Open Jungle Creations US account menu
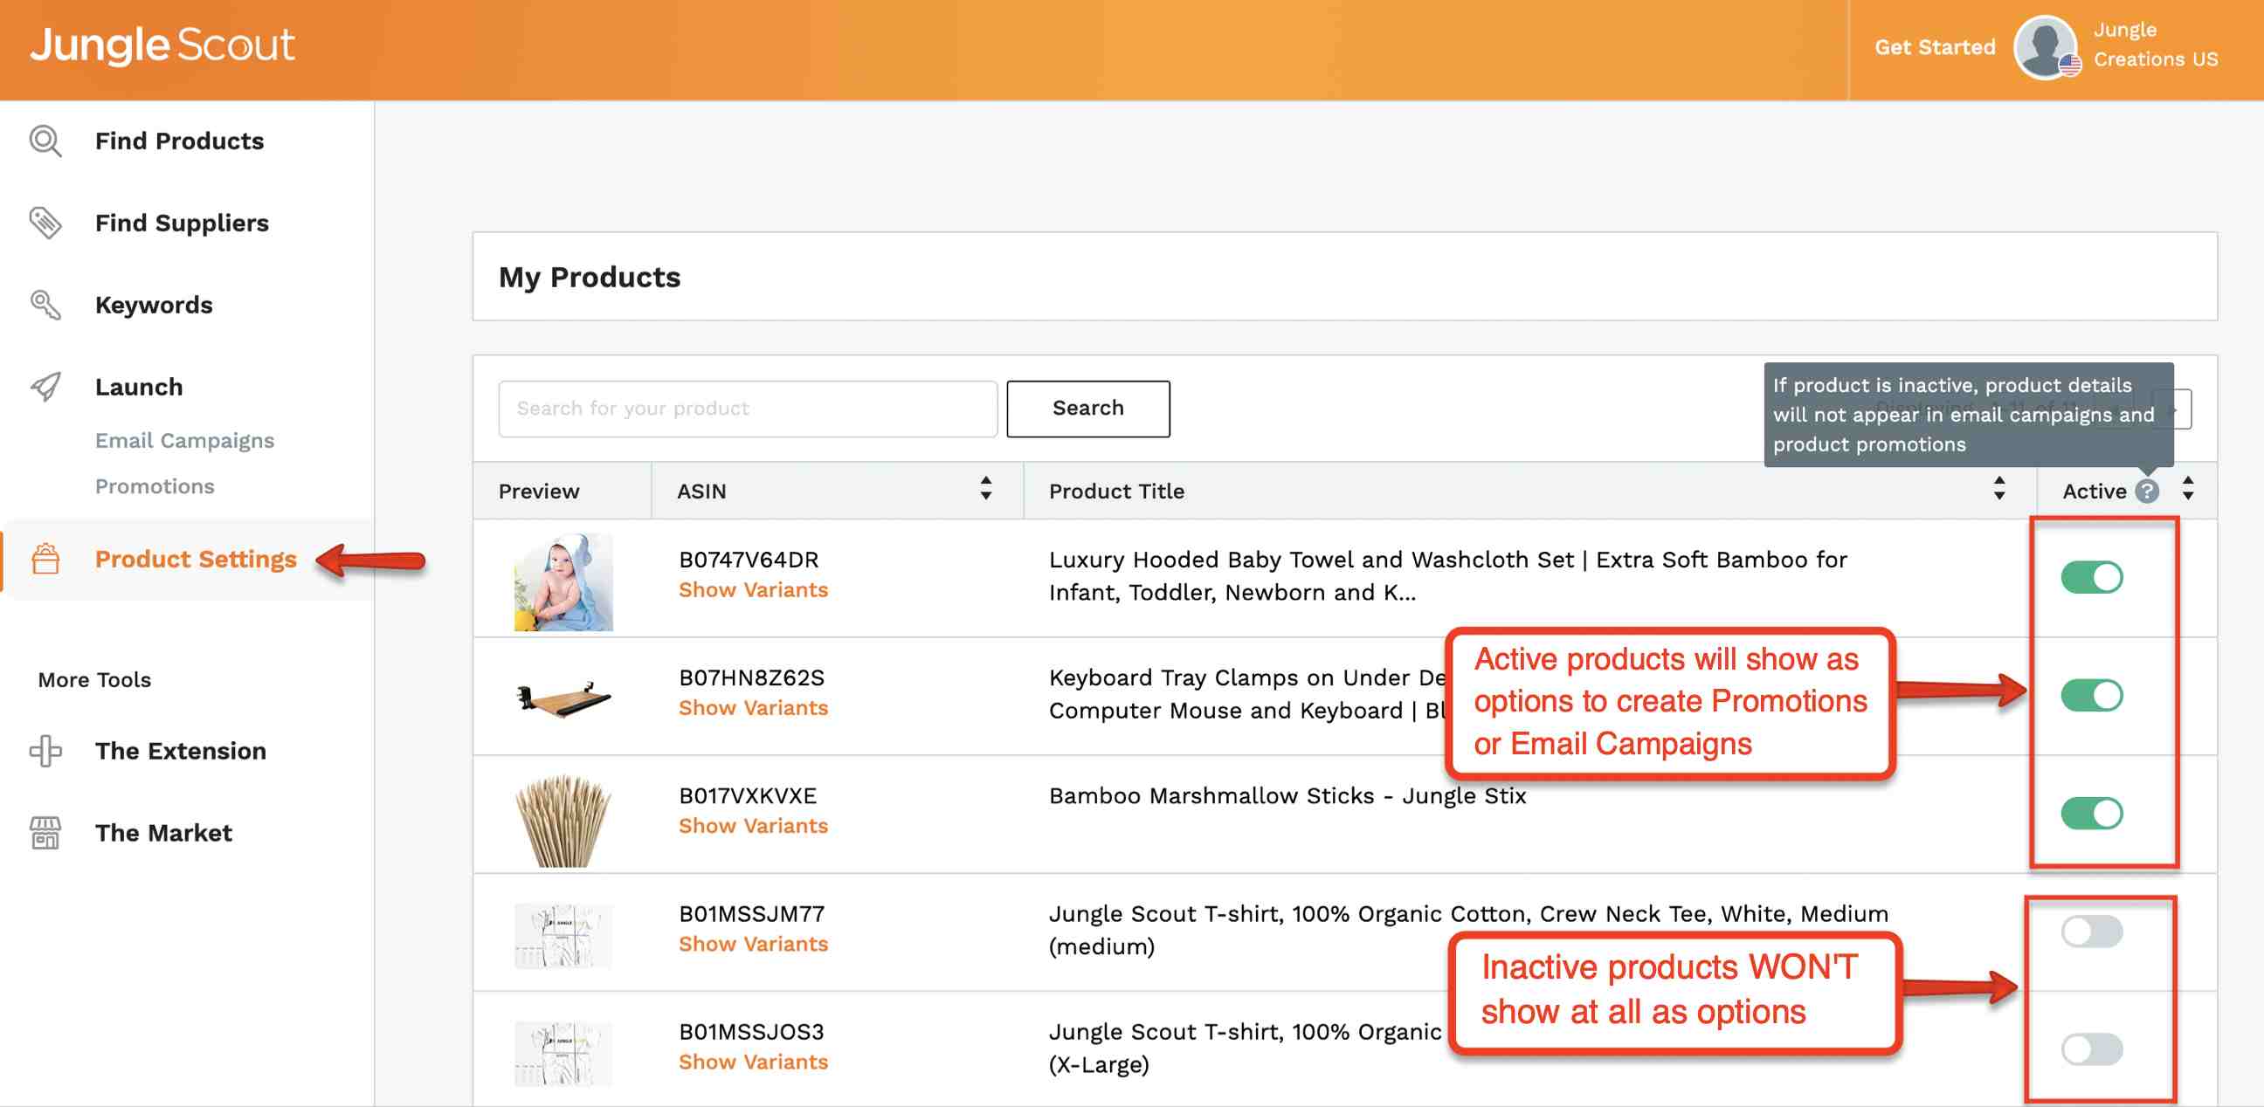 (2155, 45)
